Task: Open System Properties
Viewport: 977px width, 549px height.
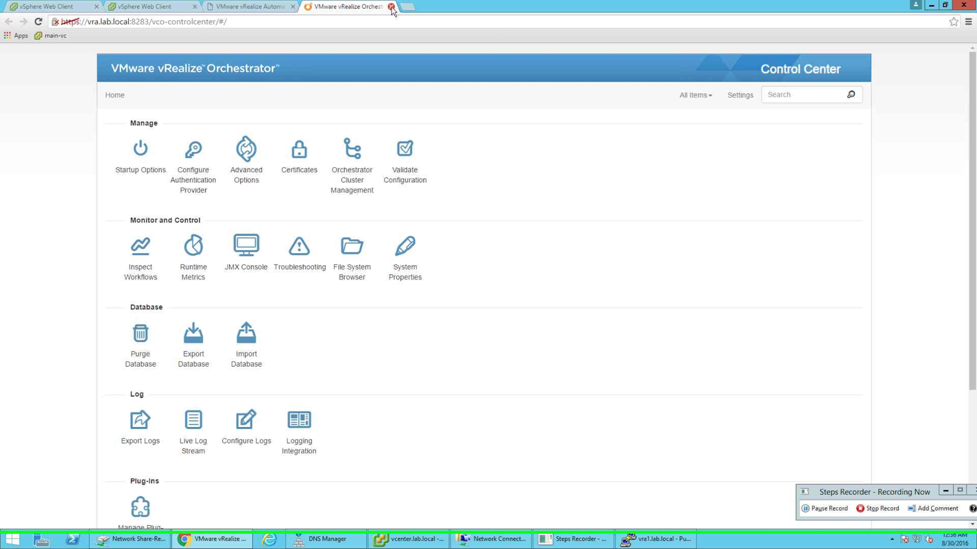Action: (405, 259)
